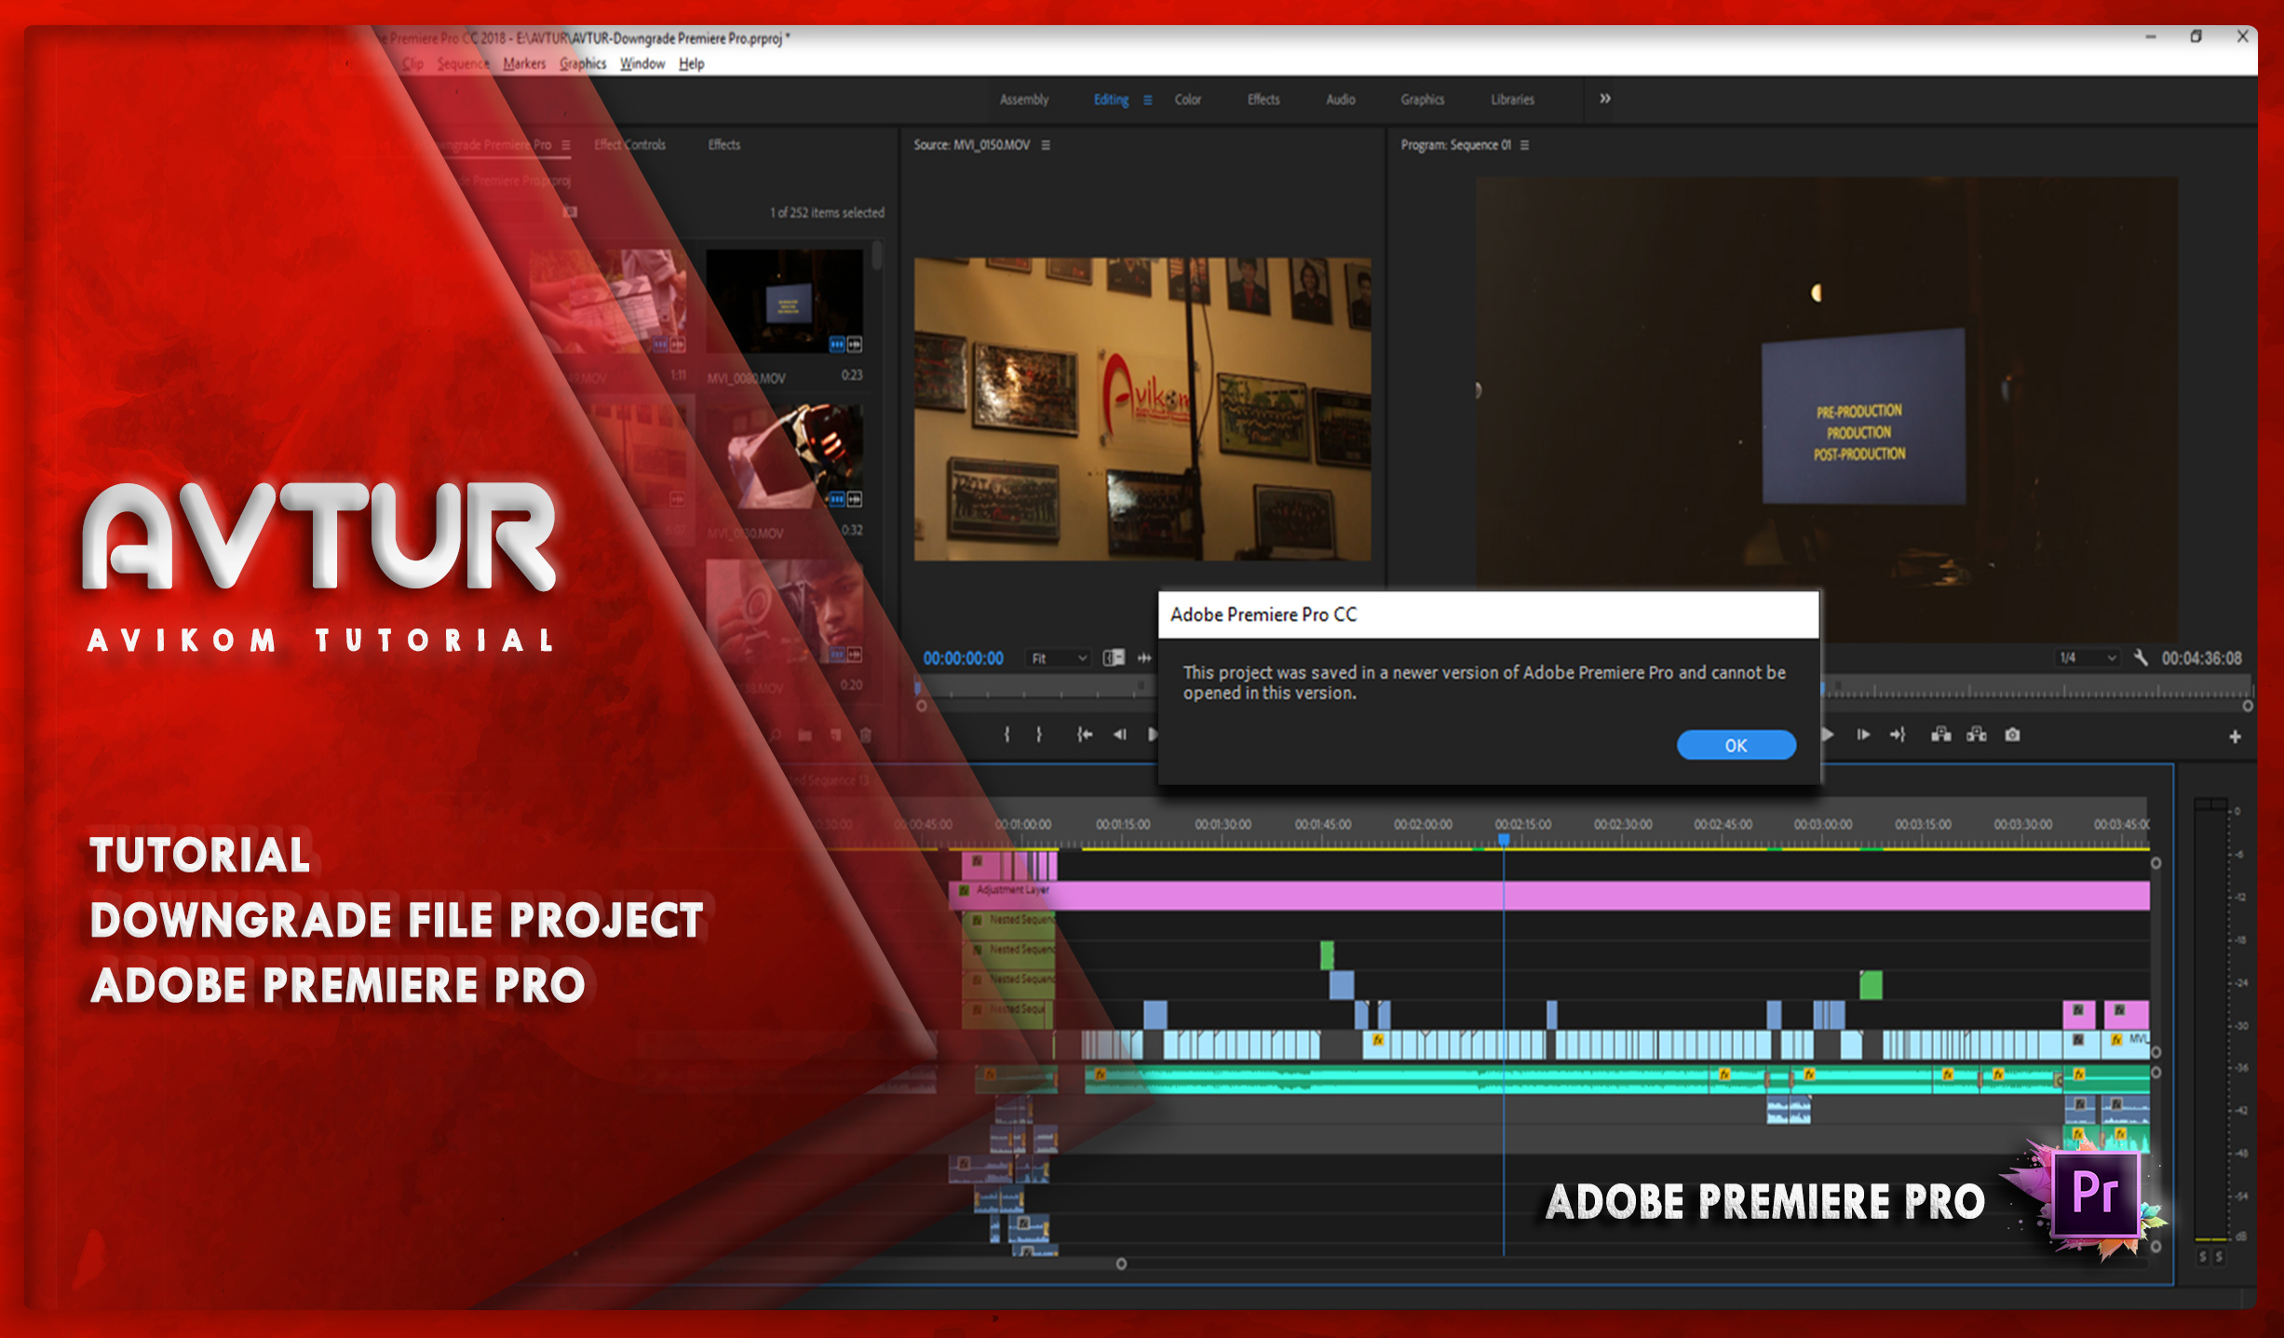Click the New Bin folder icon in Project panel
The width and height of the screenshot is (2284, 1338).
point(804,736)
